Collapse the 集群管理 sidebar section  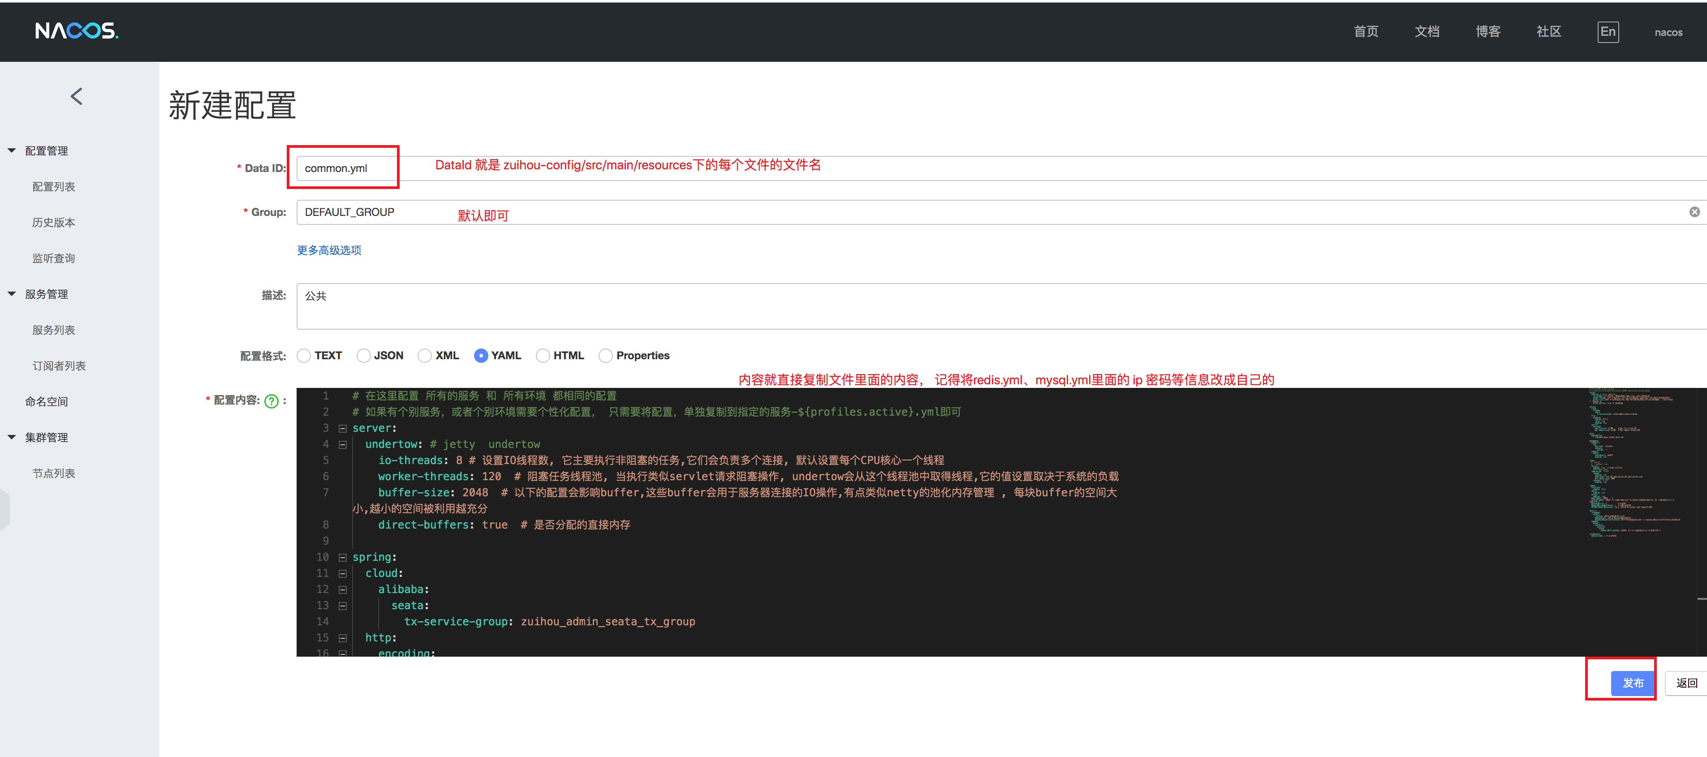(x=12, y=437)
